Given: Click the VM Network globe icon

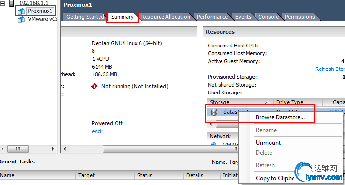Looking at the screenshot, I should [x=214, y=144].
